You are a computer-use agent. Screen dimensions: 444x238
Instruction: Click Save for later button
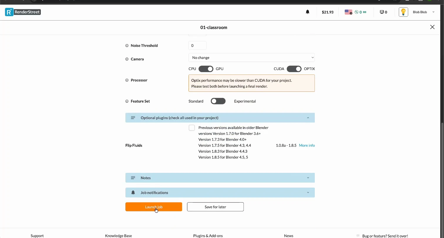[x=215, y=207]
